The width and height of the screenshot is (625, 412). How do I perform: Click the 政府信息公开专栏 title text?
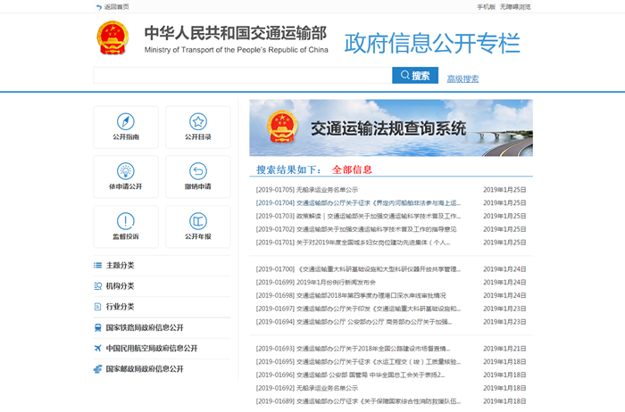coord(432,43)
